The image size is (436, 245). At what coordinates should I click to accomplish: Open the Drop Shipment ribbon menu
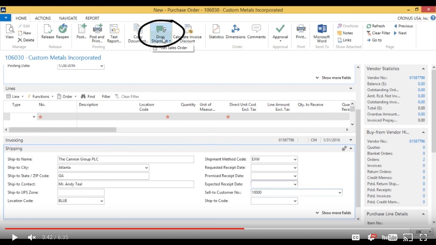pyautogui.click(x=161, y=33)
